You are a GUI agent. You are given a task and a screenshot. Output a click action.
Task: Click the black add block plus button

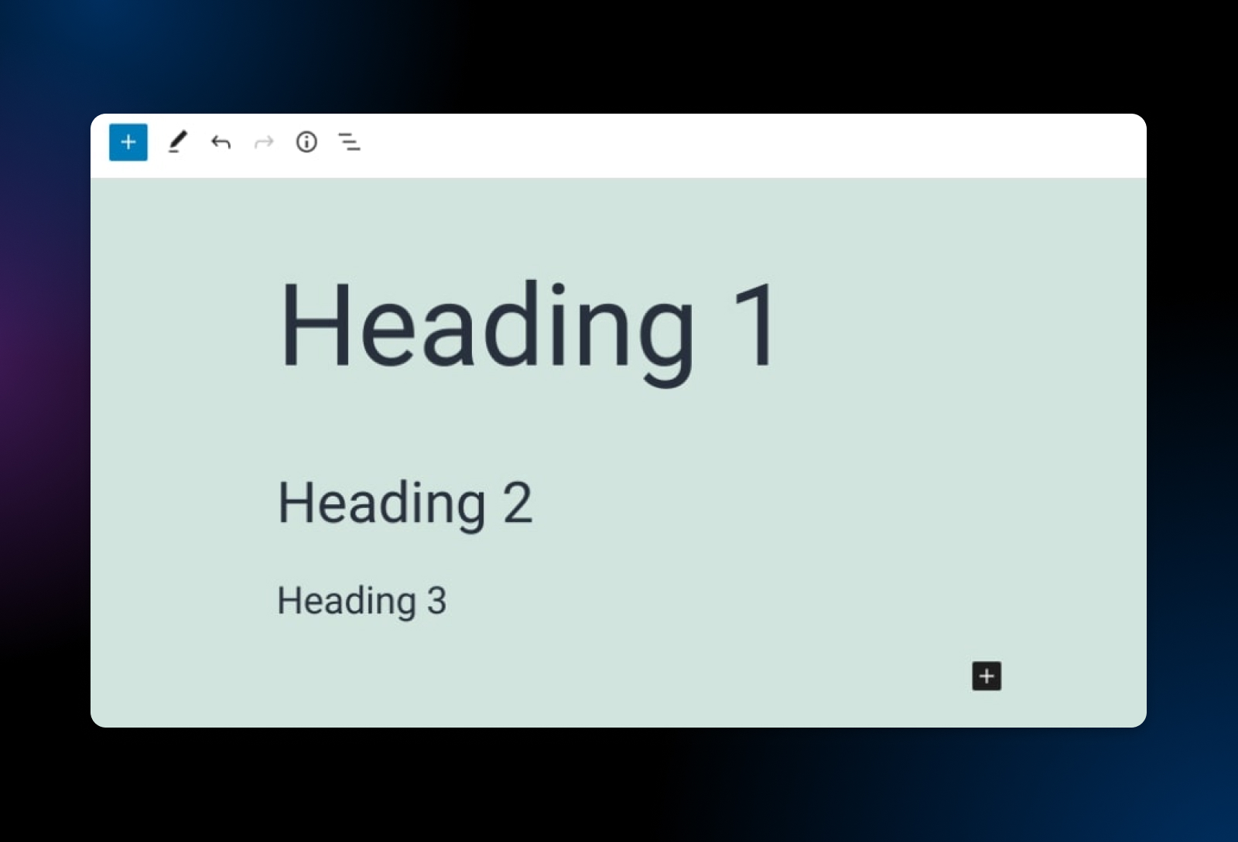pyautogui.click(x=986, y=676)
